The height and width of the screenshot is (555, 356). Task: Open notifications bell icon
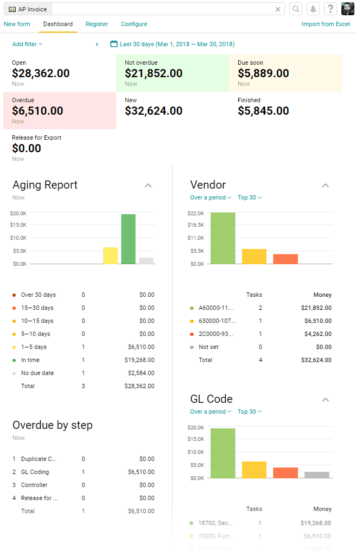click(x=313, y=9)
